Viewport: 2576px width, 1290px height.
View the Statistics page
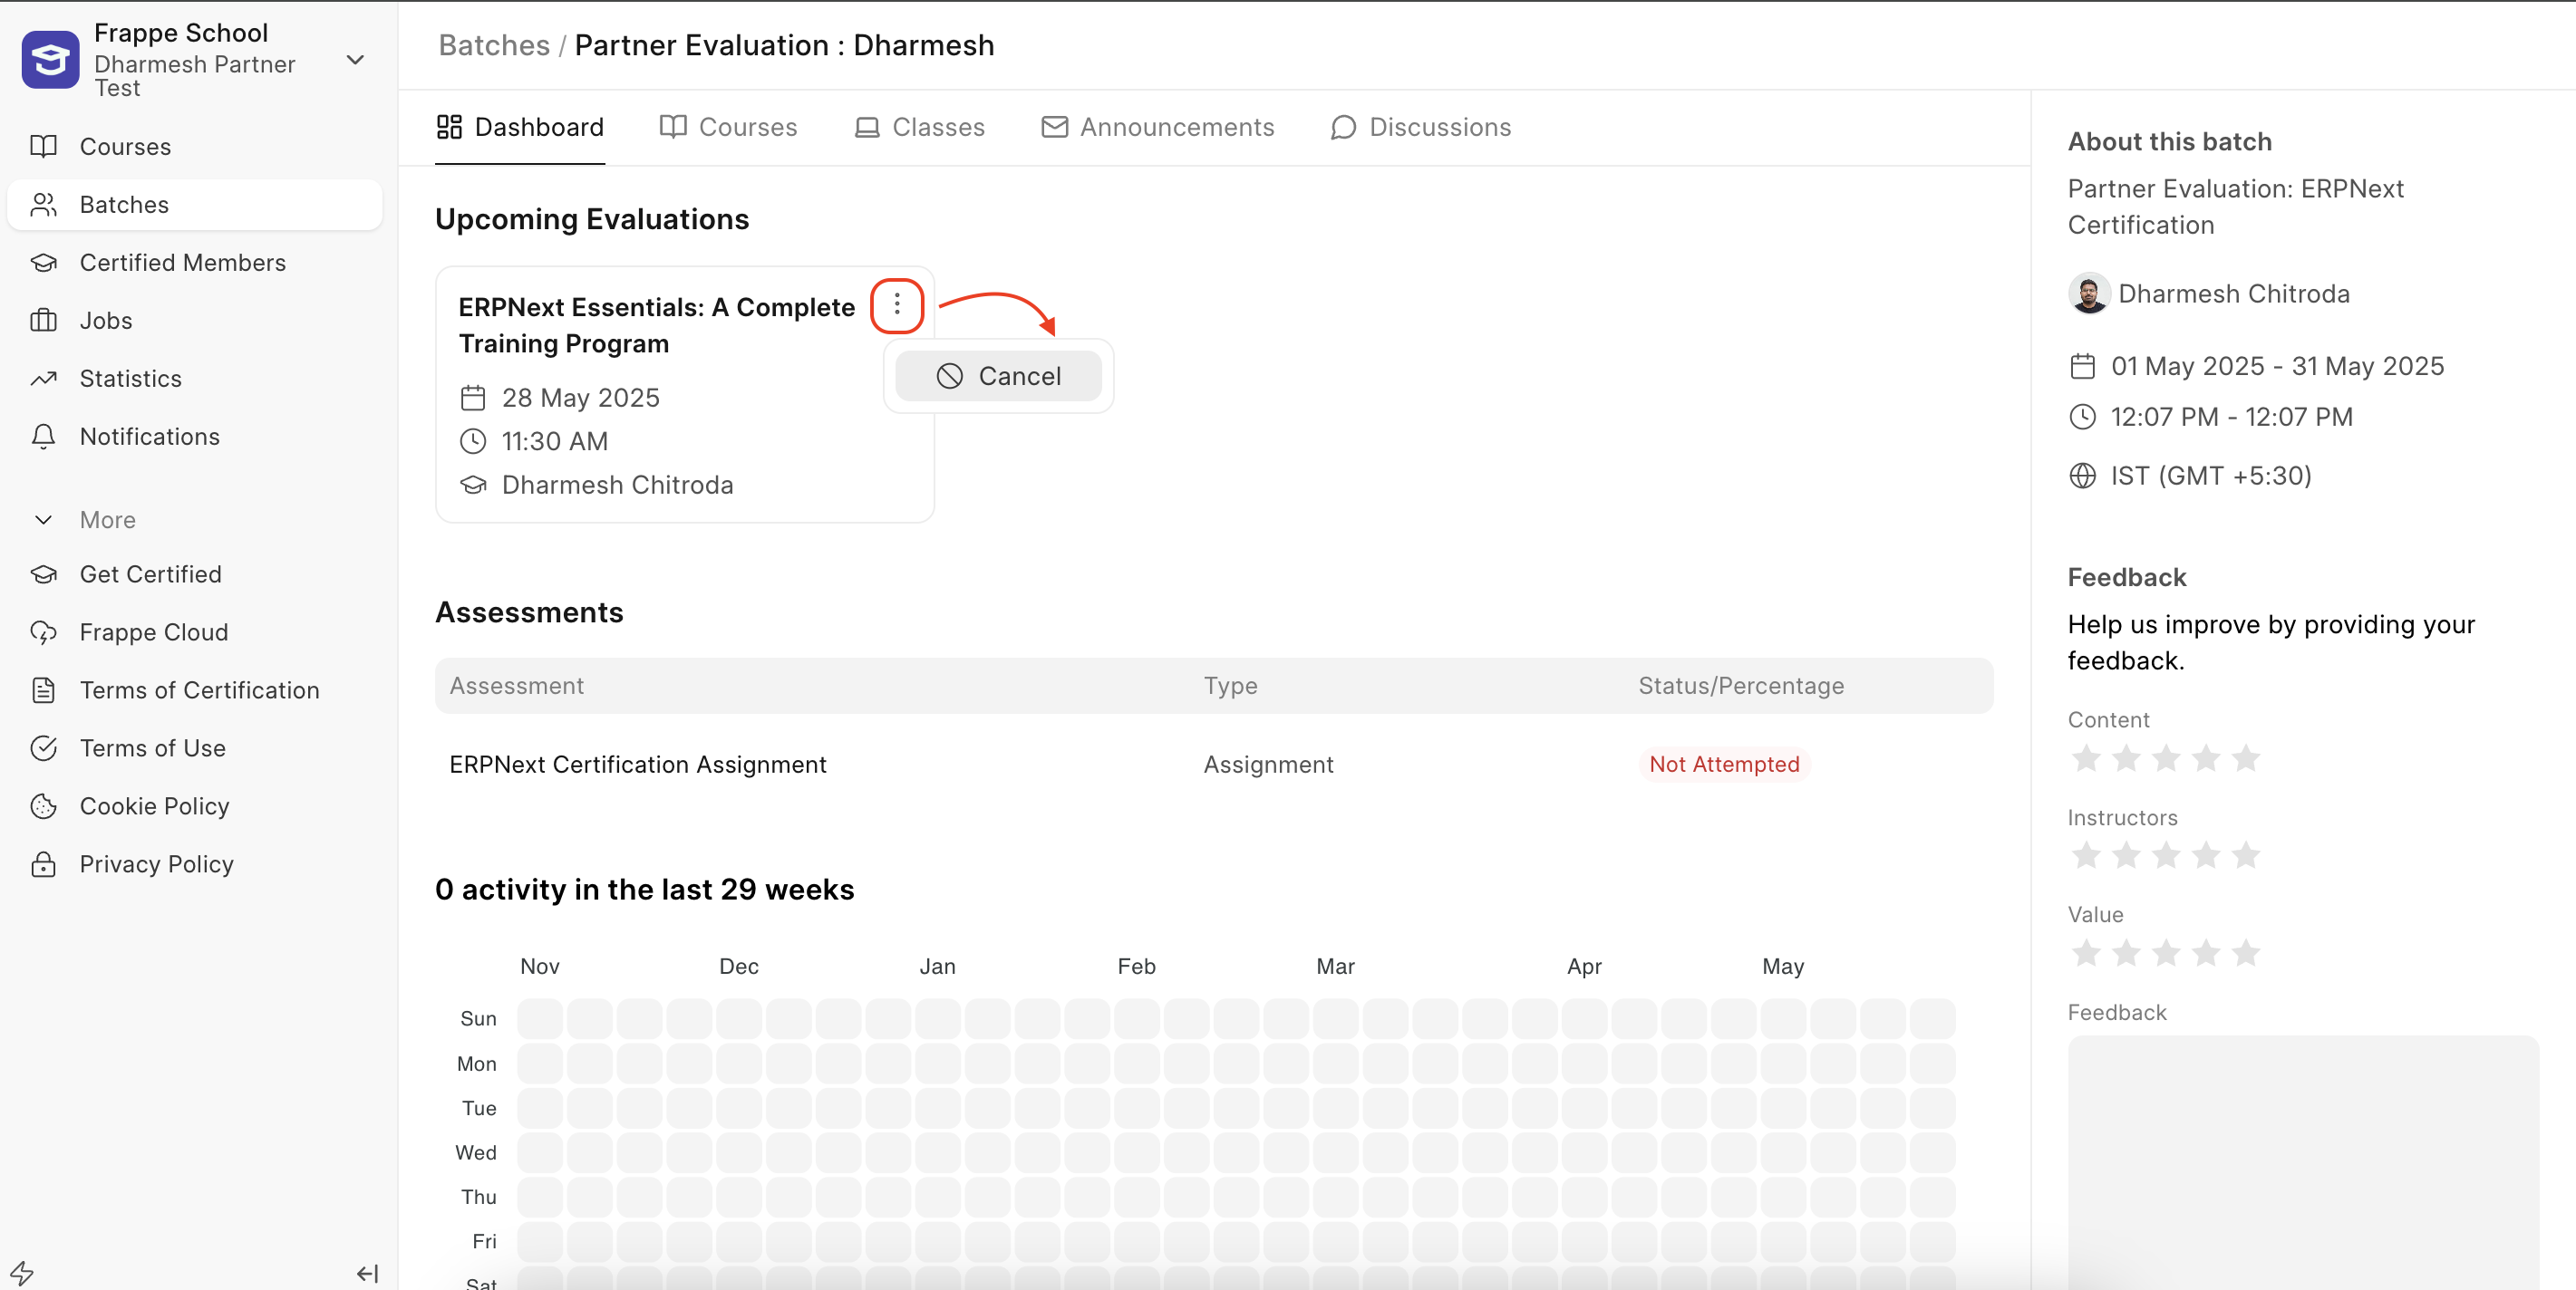[195, 379]
